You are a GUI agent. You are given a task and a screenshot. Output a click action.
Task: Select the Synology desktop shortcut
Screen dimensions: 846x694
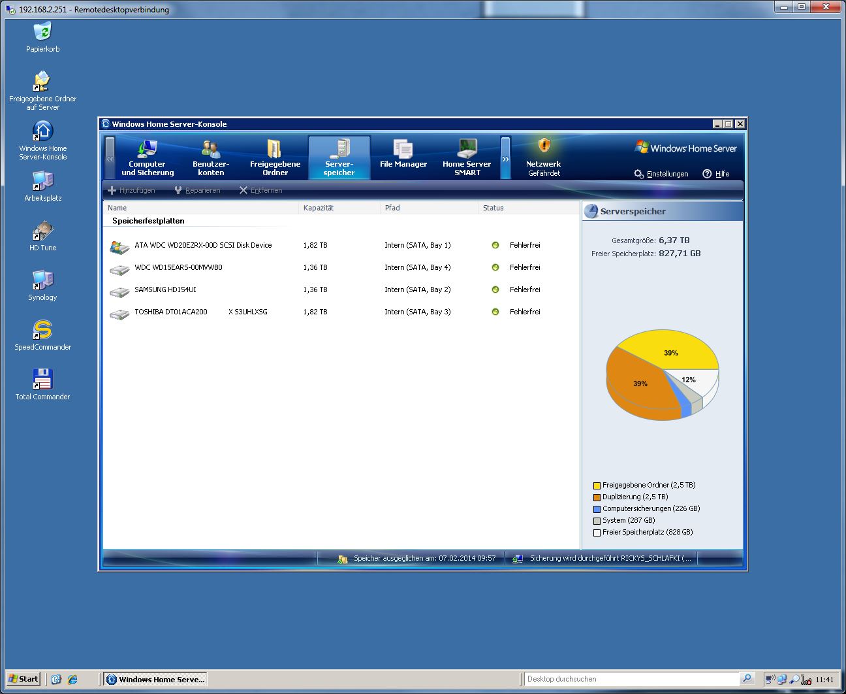click(x=42, y=285)
